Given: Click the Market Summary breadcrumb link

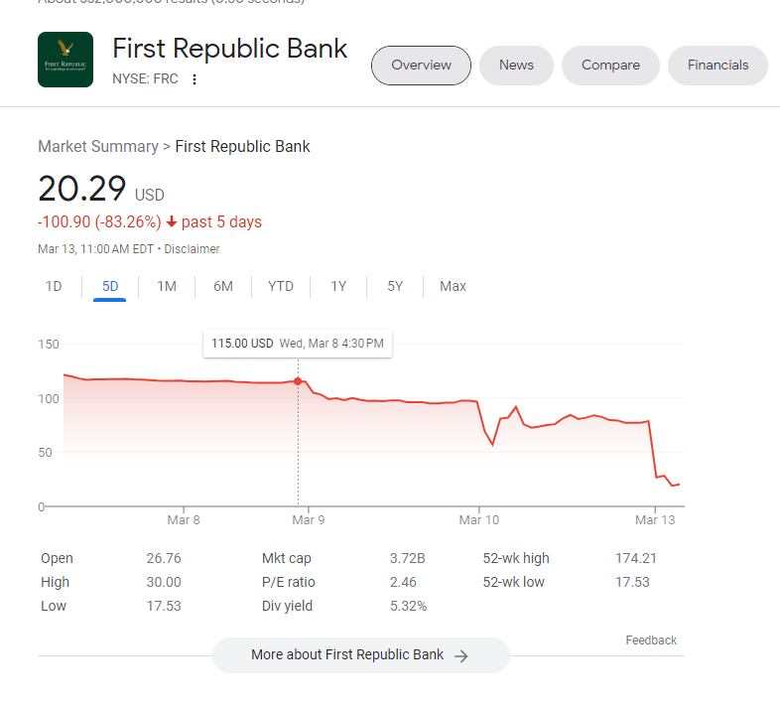Looking at the screenshot, I should coord(97,146).
